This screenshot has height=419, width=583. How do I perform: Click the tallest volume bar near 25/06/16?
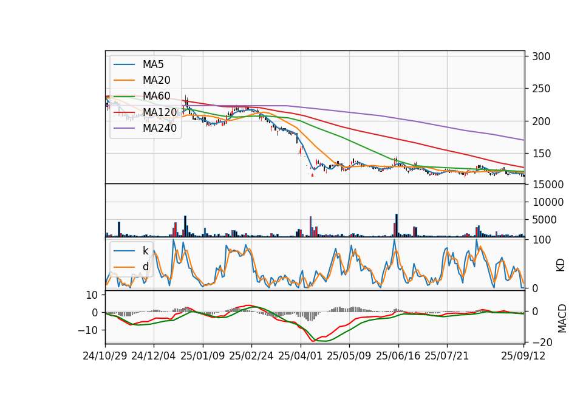tap(397, 225)
